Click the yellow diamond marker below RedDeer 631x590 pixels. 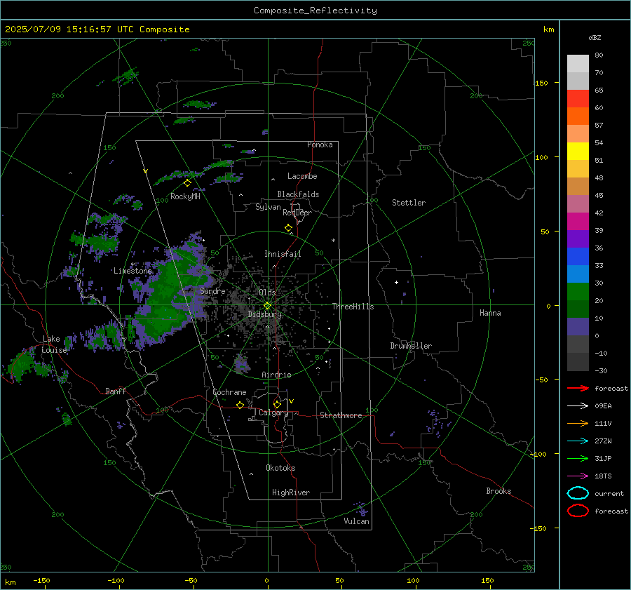coord(289,228)
